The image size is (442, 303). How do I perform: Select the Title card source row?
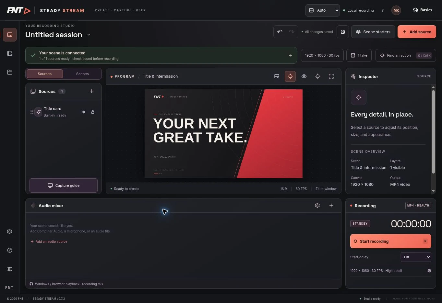click(x=64, y=112)
